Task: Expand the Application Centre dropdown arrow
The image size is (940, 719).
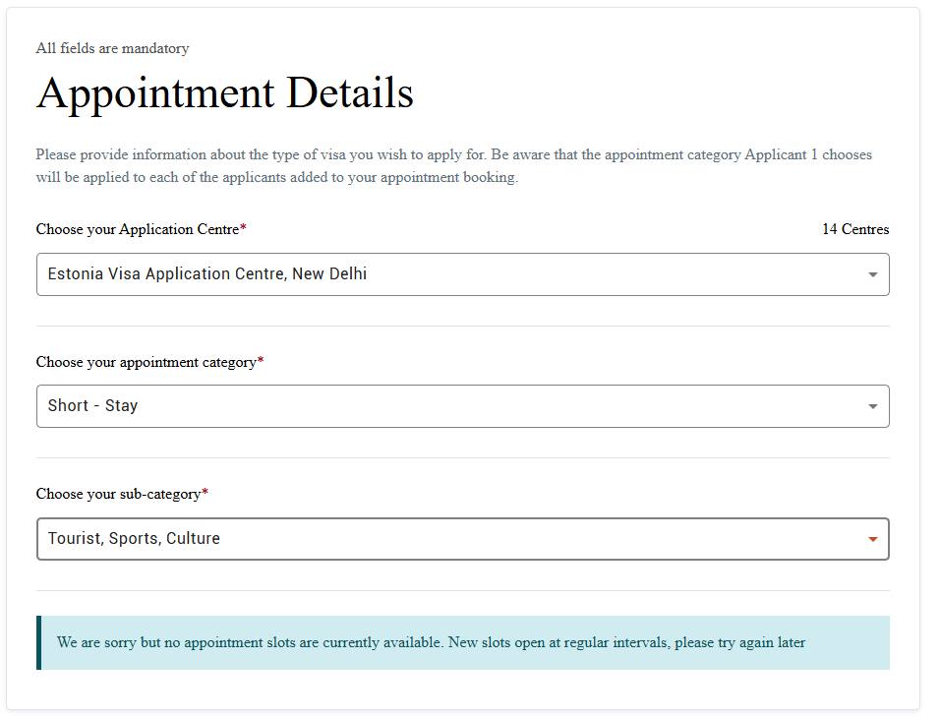Action: [872, 274]
